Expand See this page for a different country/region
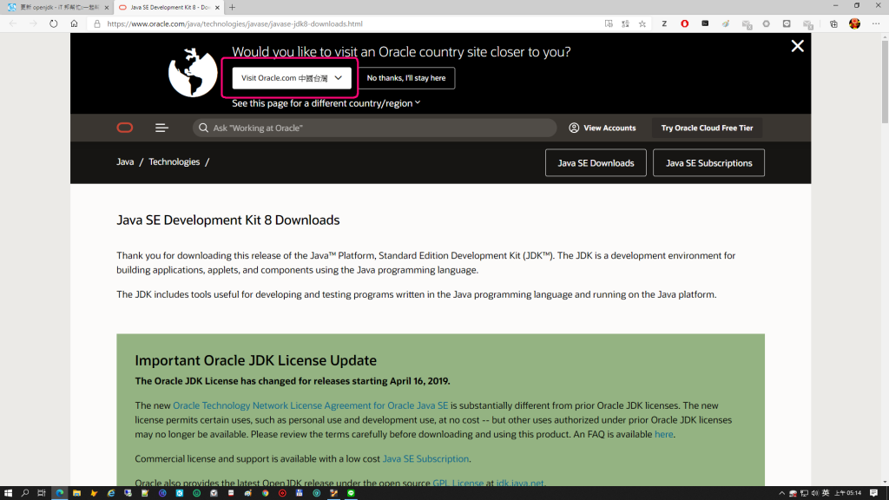The image size is (889, 500). click(326, 103)
